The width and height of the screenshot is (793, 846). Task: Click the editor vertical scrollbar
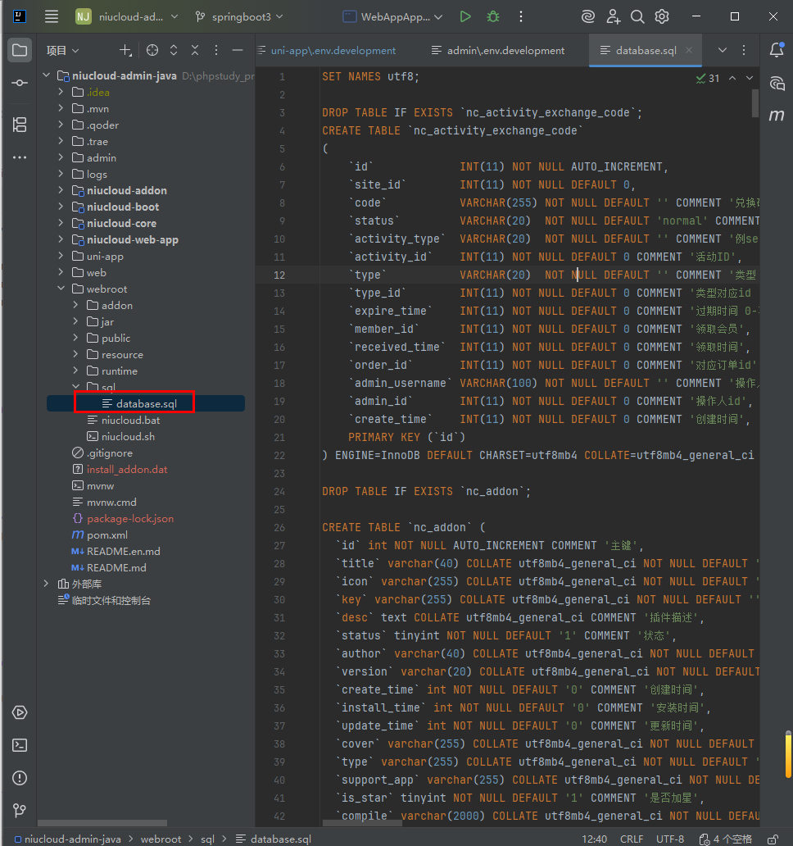[x=754, y=105]
